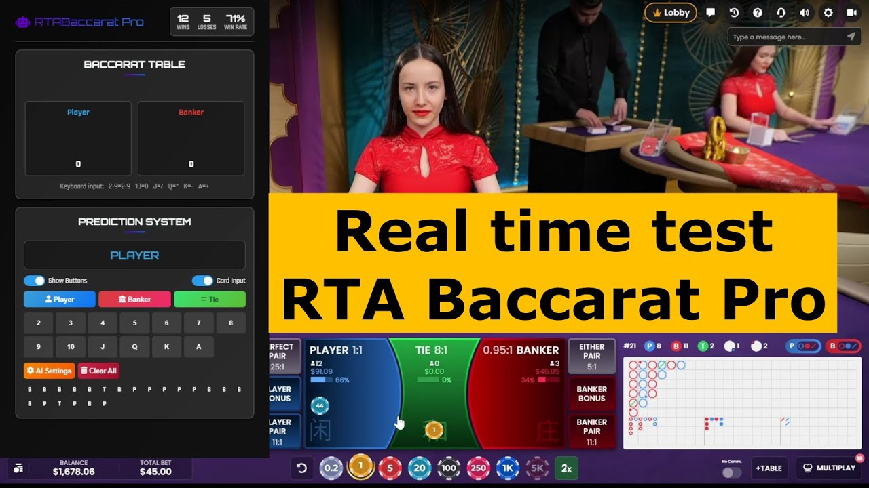Enter card value 6

[x=167, y=323]
